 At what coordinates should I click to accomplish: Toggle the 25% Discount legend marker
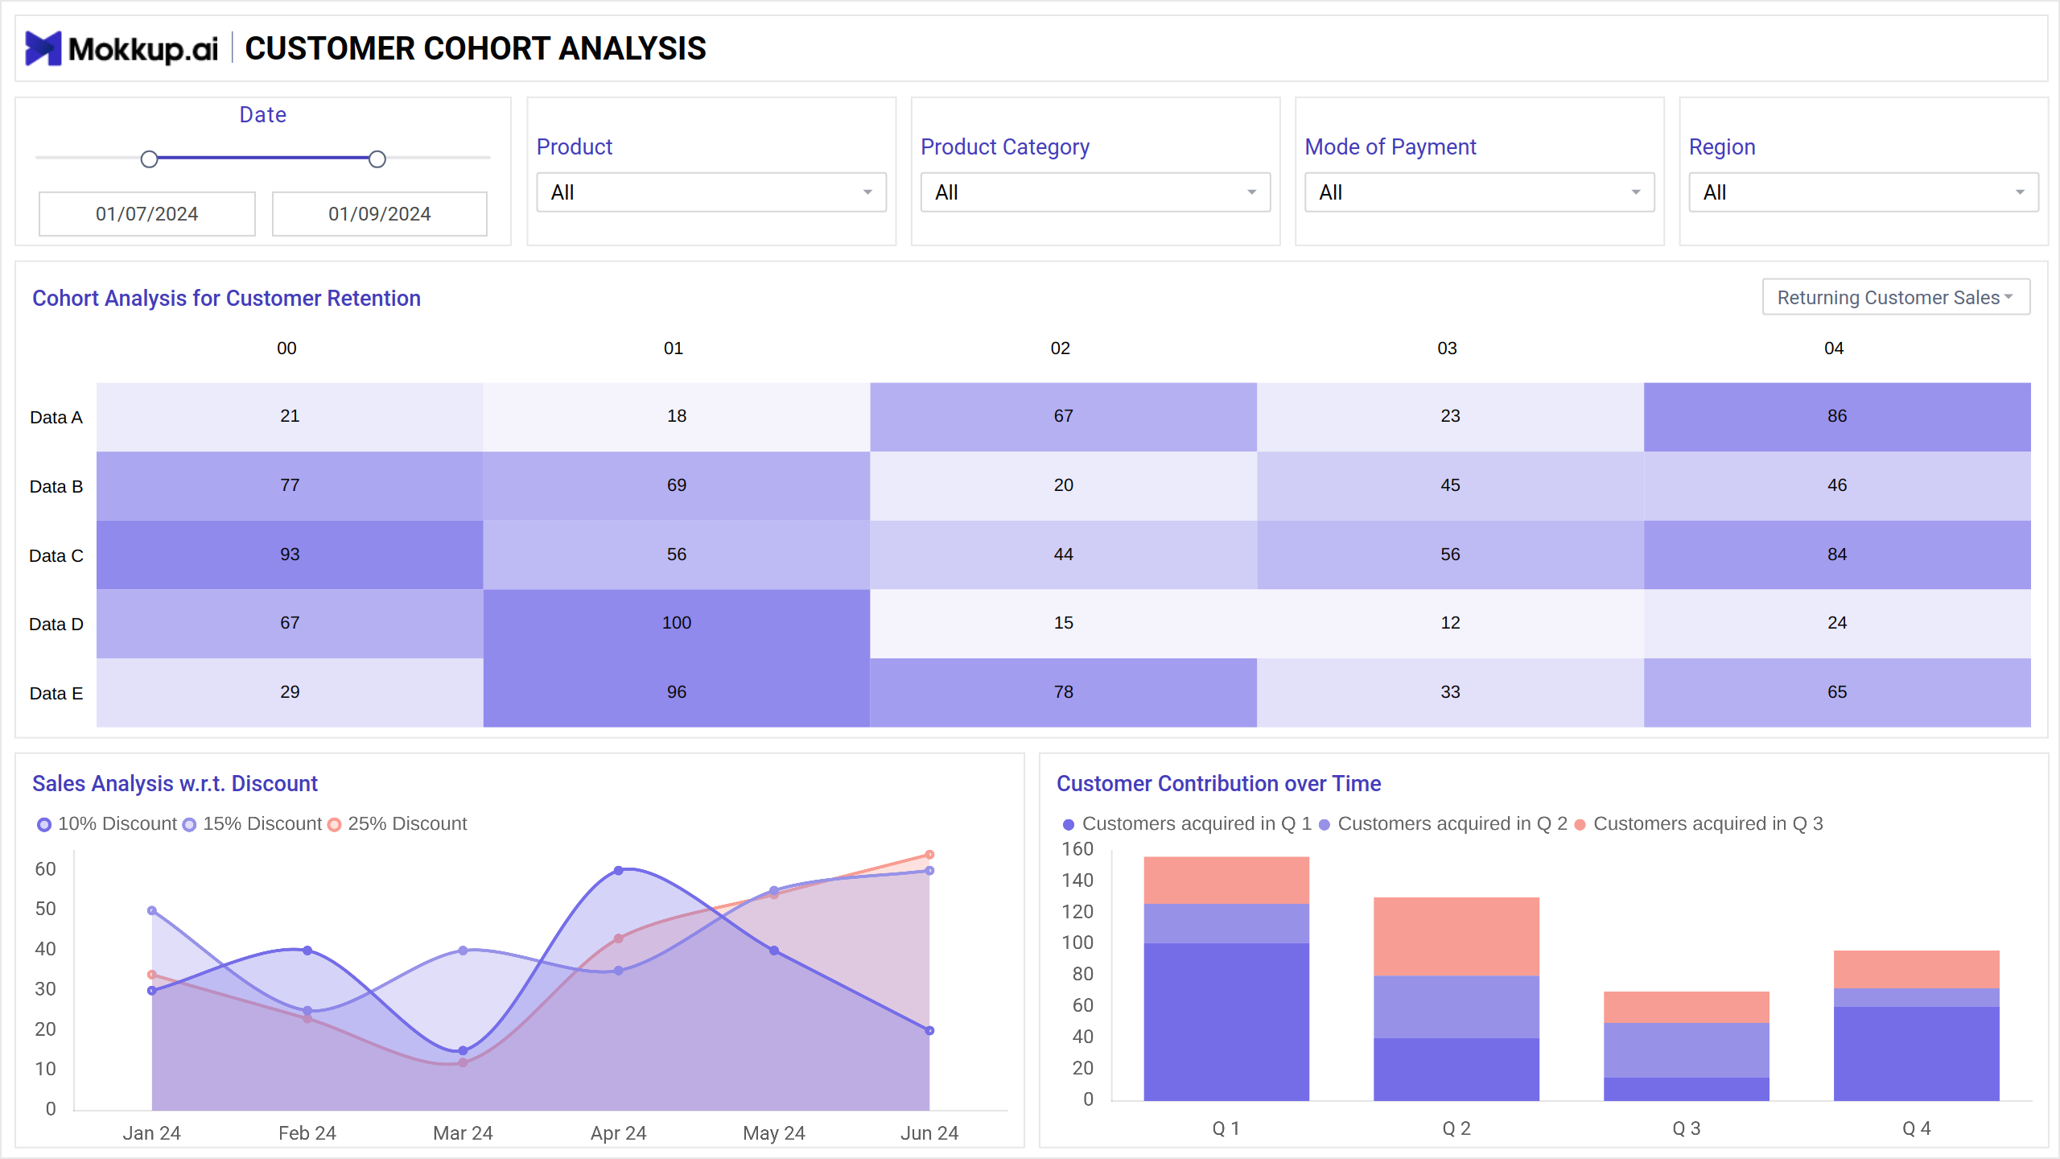pyautogui.click(x=335, y=824)
